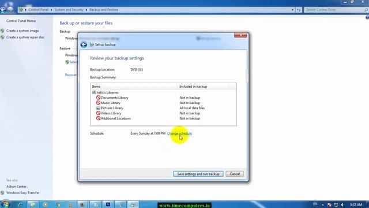Click hafiz's Libraries row text

pyautogui.click(x=107, y=92)
